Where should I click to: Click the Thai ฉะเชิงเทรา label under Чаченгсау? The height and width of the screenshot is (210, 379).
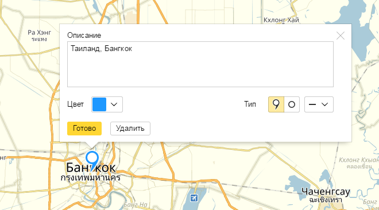(x=326, y=200)
